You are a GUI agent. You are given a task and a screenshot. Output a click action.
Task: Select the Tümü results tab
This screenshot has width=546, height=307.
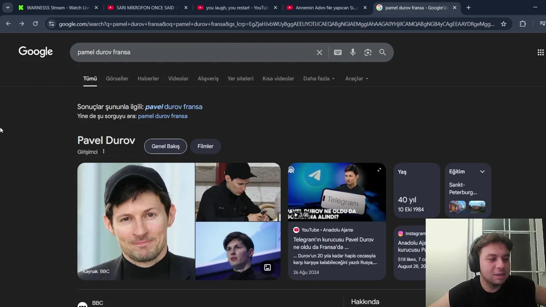pyautogui.click(x=90, y=78)
